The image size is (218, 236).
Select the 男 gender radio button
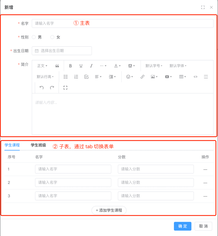(34, 37)
